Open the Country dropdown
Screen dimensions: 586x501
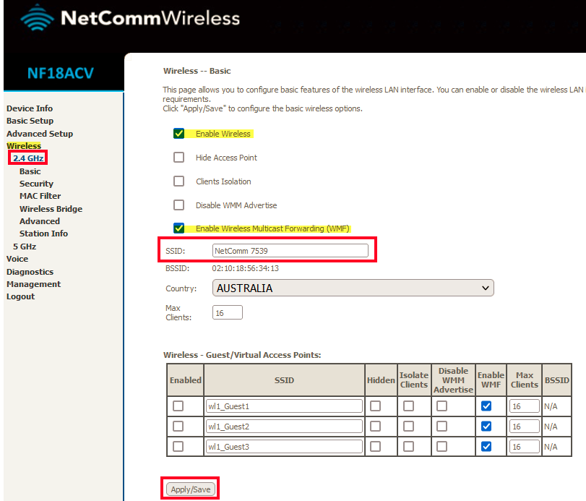coord(353,288)
